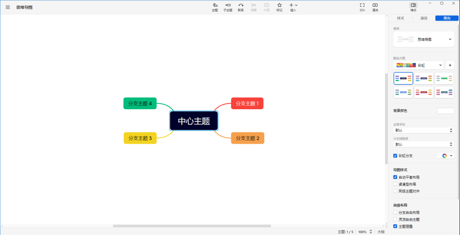This screenshot has height=235, width=460.
Task: Click the 主题 (Topic) toolbar icon
Action: tap(215, 7)
